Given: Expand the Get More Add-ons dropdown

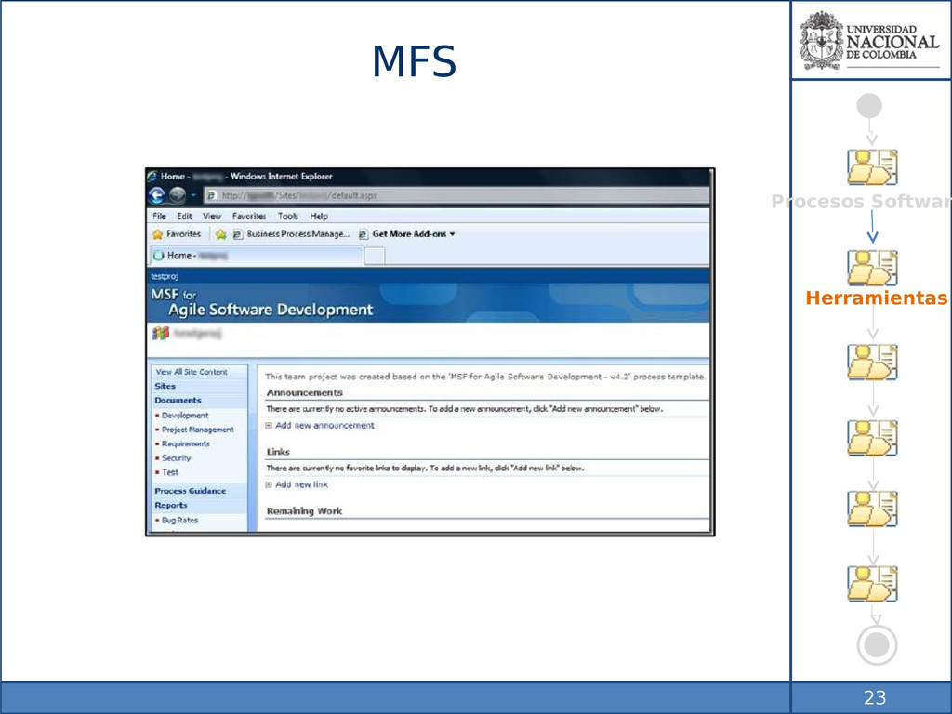Looking at the screenshot, I should (407, 233).
